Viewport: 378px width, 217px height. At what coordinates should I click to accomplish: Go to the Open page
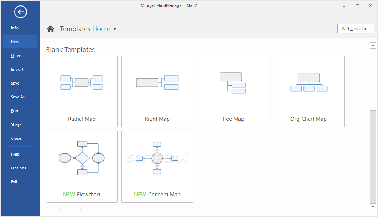[16, 56]
